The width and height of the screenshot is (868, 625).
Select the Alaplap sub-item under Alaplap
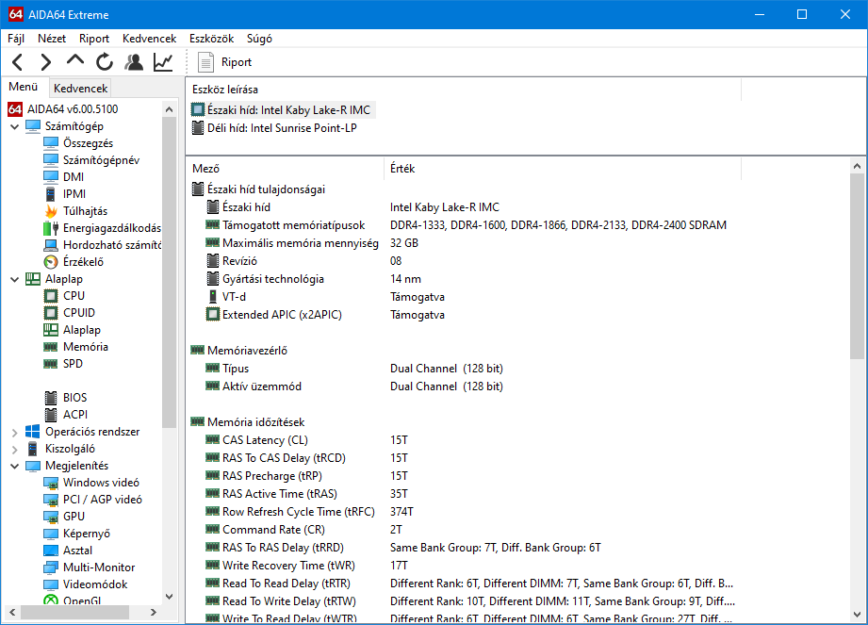[x=82, y=330]
